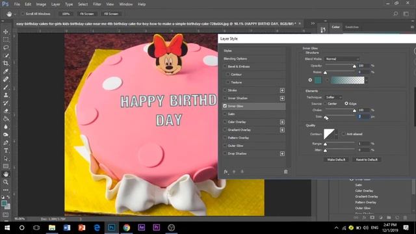Select the Lasso tool

[x=6, y=47]
